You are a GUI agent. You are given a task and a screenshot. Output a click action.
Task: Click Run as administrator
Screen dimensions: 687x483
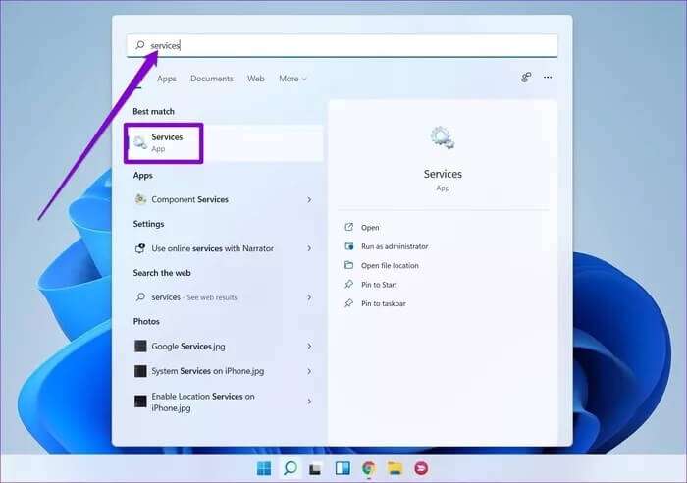[395, 246]
